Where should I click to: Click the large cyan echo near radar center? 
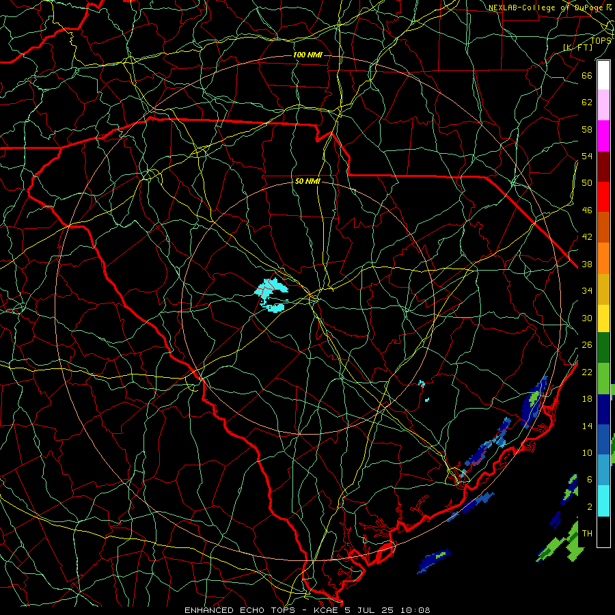[x=270, y=295]
